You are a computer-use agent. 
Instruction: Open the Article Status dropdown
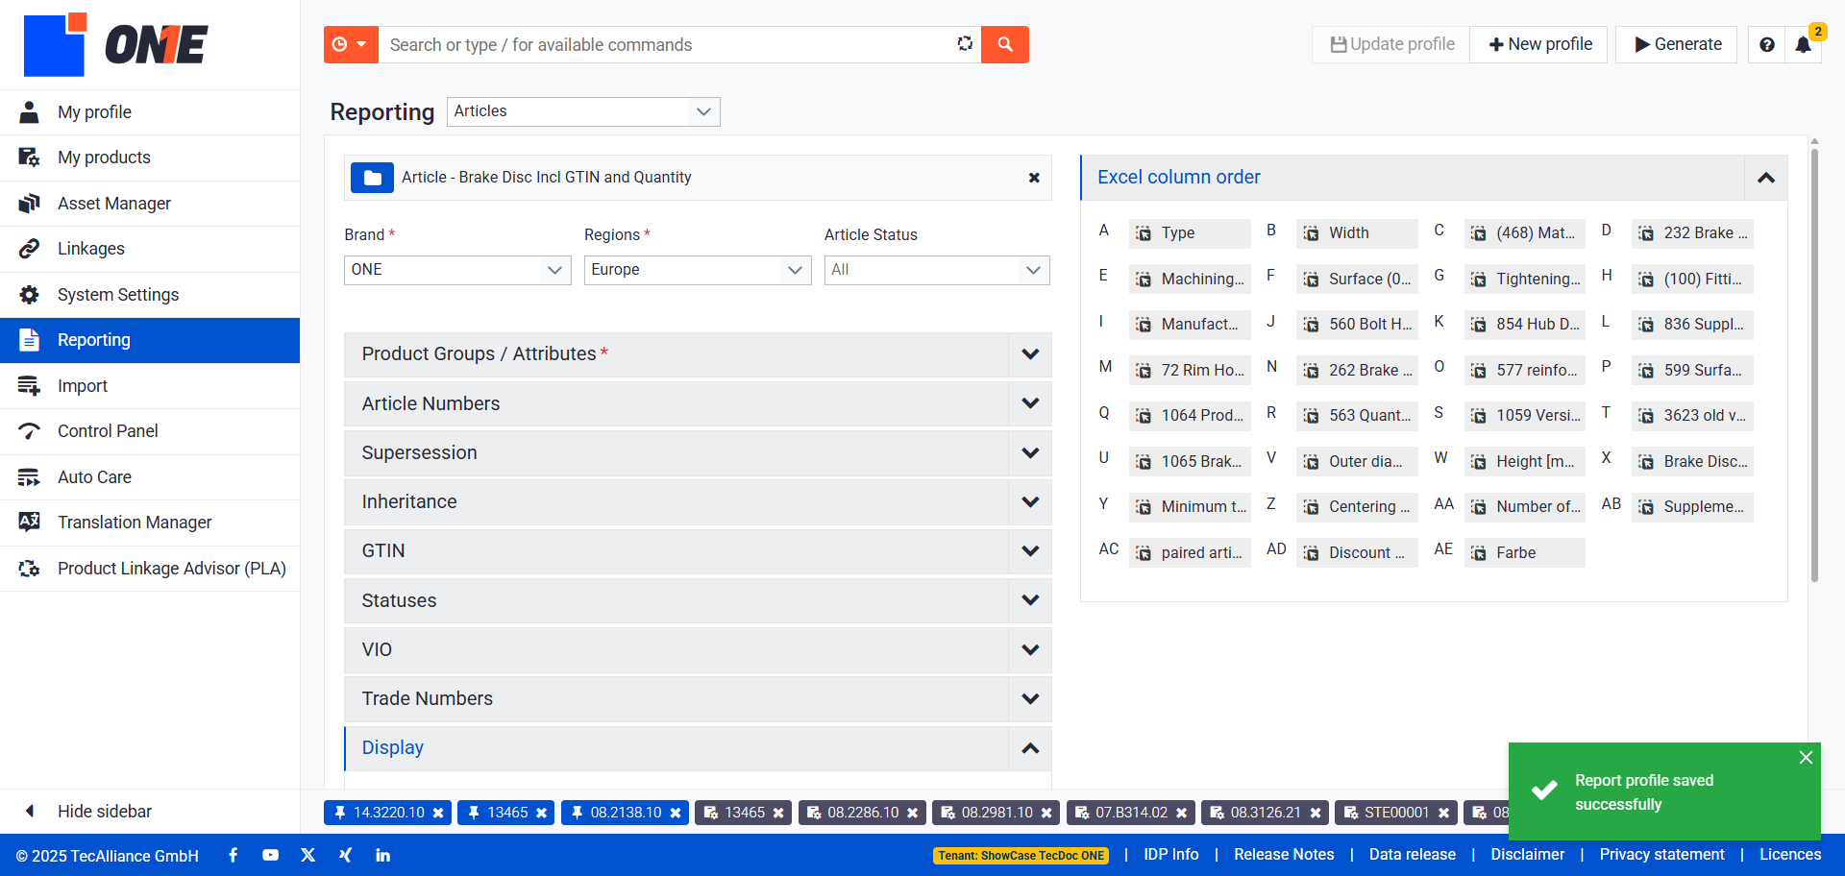[x=937, y=270]
